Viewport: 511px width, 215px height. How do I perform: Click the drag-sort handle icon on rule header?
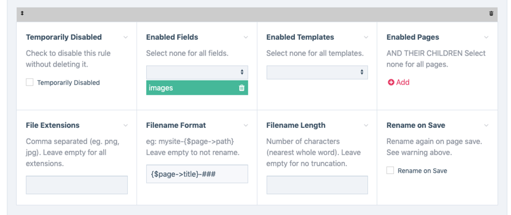pos(22,14)
